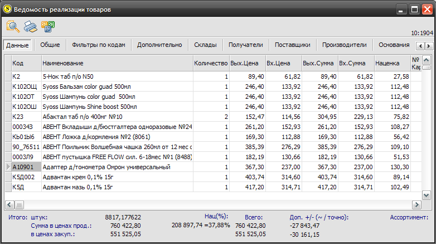Viewport: 436px width, 244px height.
Task: Click the vertical scrollbar up arrow
Action: point(427,60)
